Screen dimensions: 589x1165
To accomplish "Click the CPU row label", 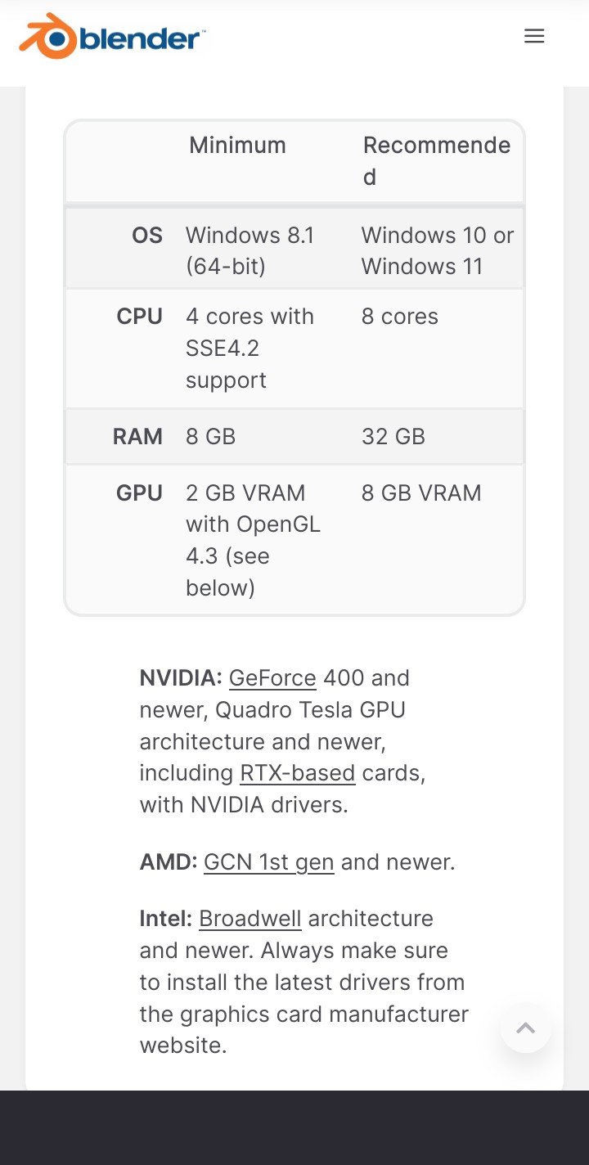I will tap(140, 317).
